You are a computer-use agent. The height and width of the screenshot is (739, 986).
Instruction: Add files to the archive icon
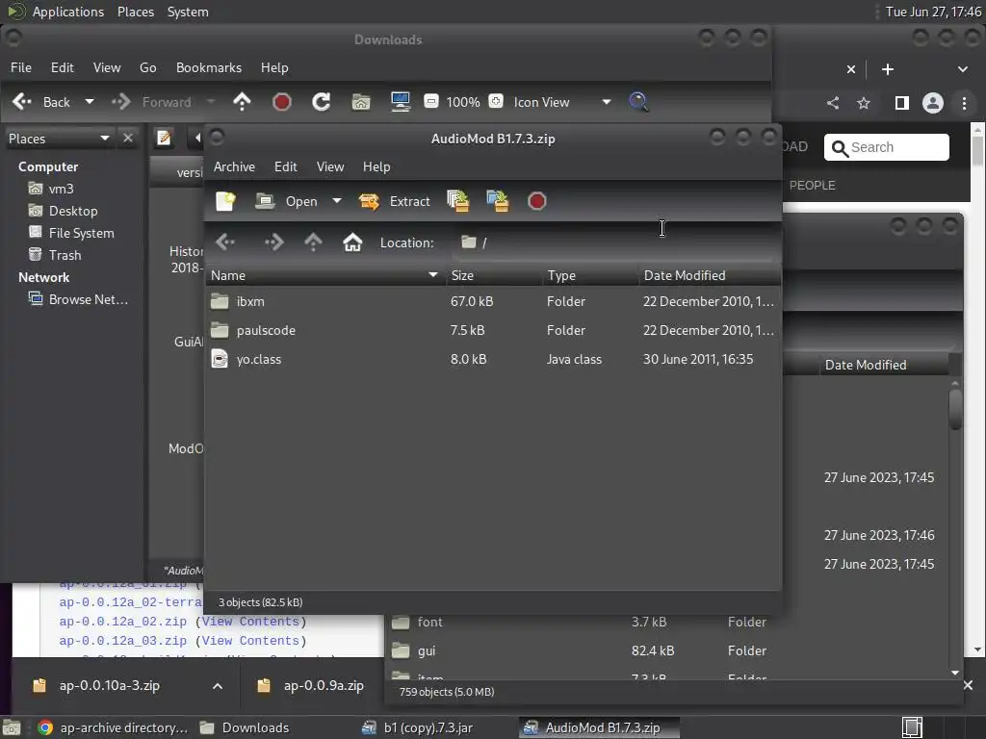(457, 201)
